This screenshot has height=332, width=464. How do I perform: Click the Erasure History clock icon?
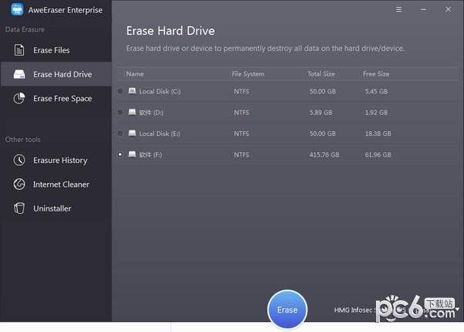click(x=19, y=161)
